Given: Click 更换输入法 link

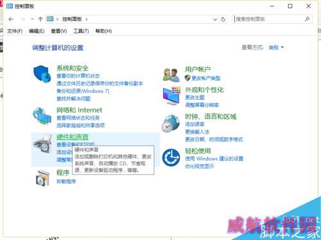Looking at the screenshot, I should [x=197, y=132].
